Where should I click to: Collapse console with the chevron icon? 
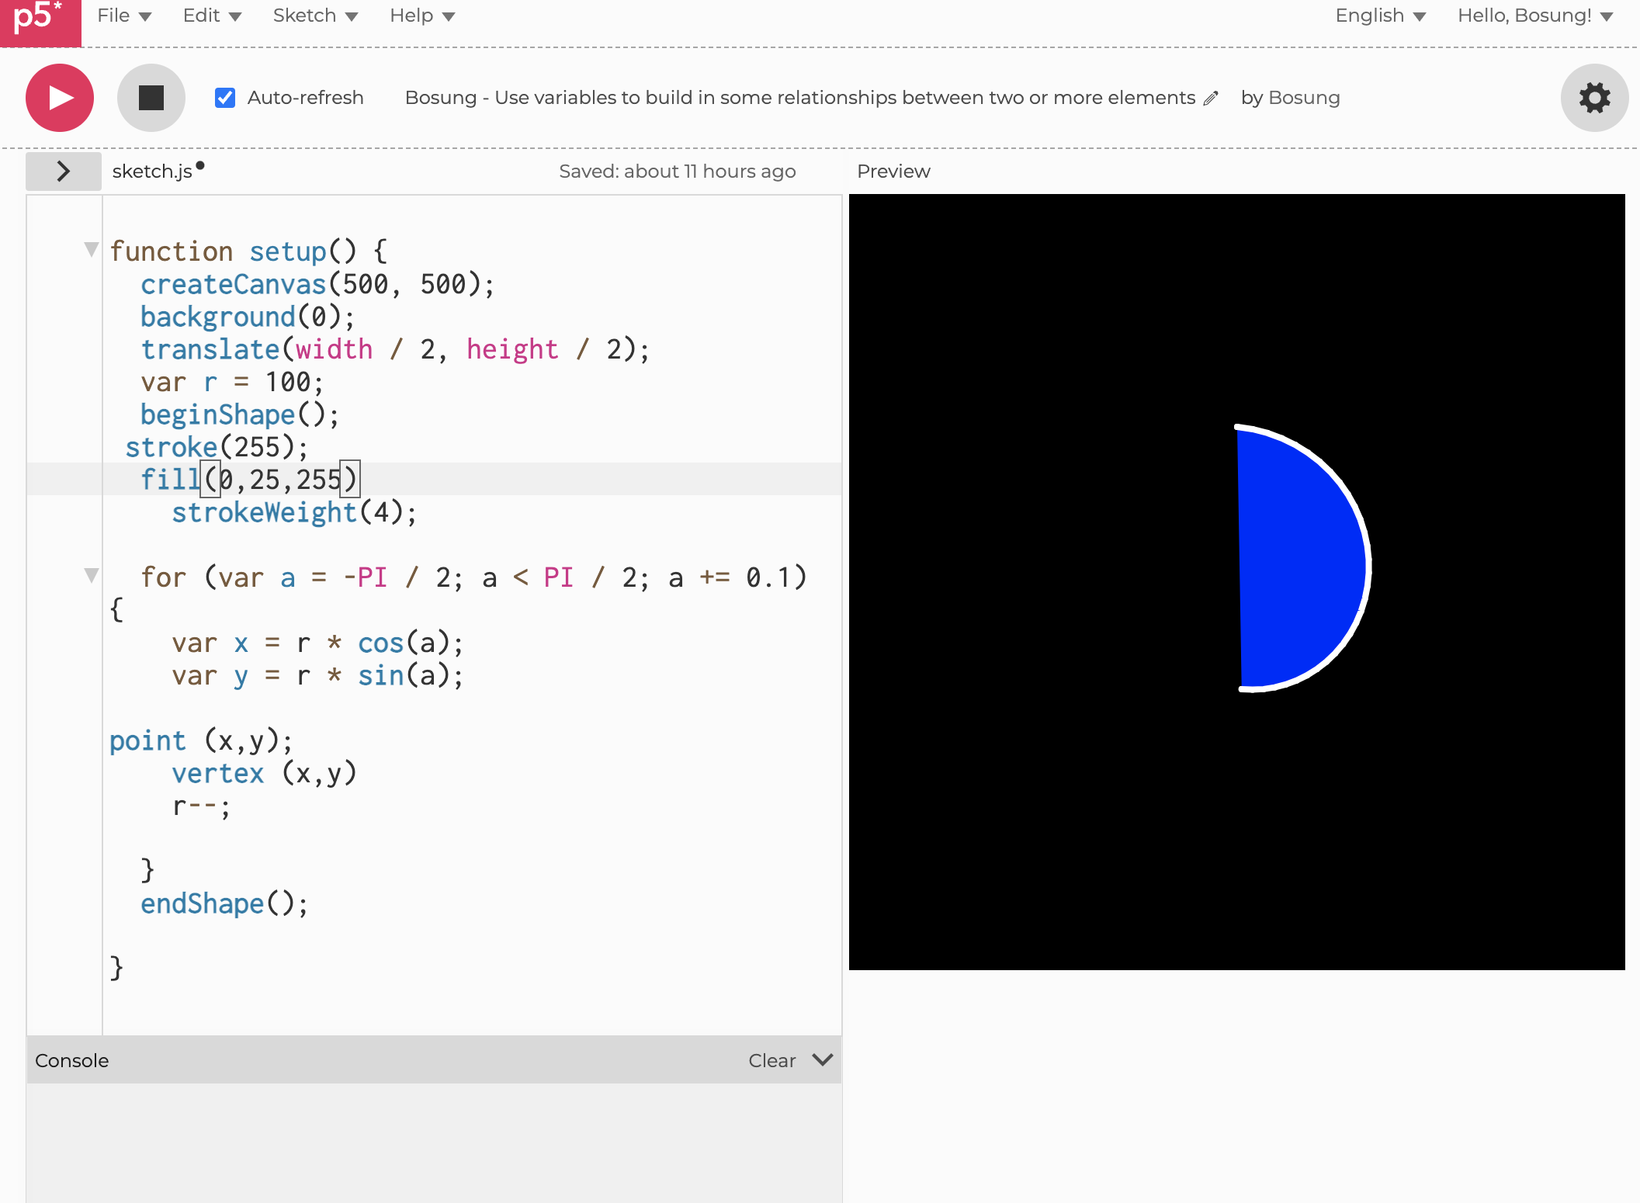pos(823,1059)
